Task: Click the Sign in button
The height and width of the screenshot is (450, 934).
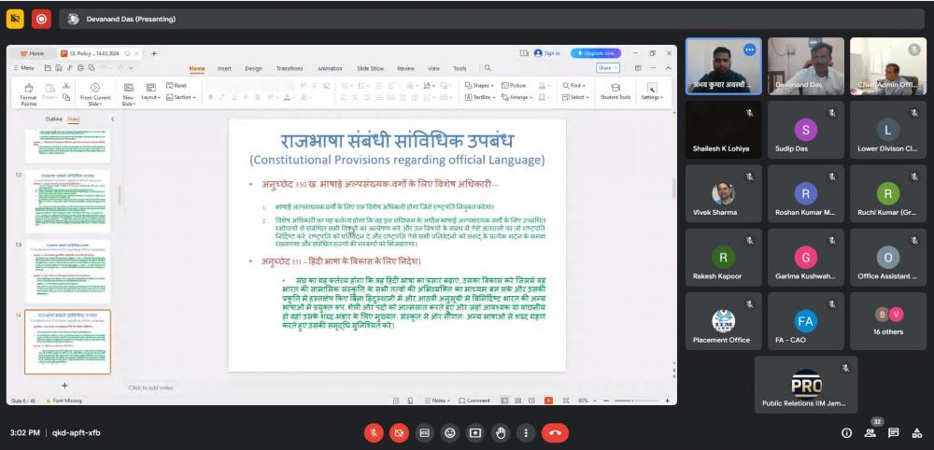Action: pyautogui.click(x=547, y=53)
